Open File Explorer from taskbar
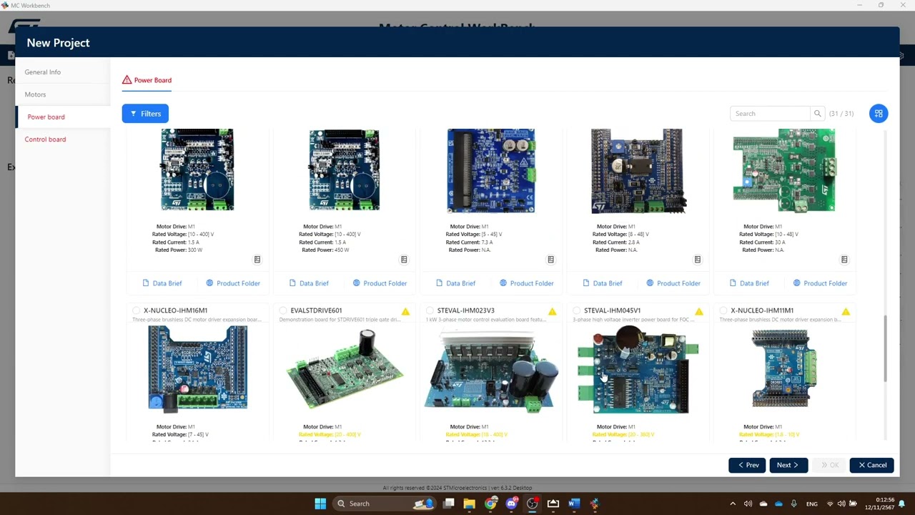 (469, 504)
